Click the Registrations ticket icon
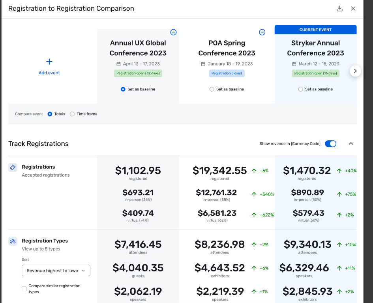 tap(13, 167)
